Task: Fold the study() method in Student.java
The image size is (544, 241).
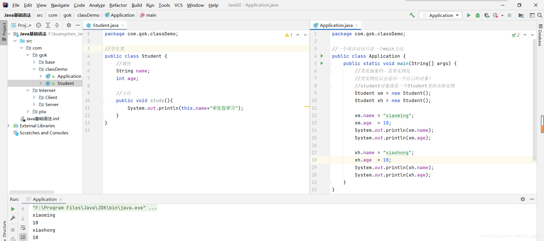Action: pos(103,101)
